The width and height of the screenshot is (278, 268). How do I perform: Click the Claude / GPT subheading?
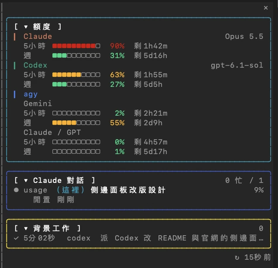pyautogui.click(x=52, y=133)
